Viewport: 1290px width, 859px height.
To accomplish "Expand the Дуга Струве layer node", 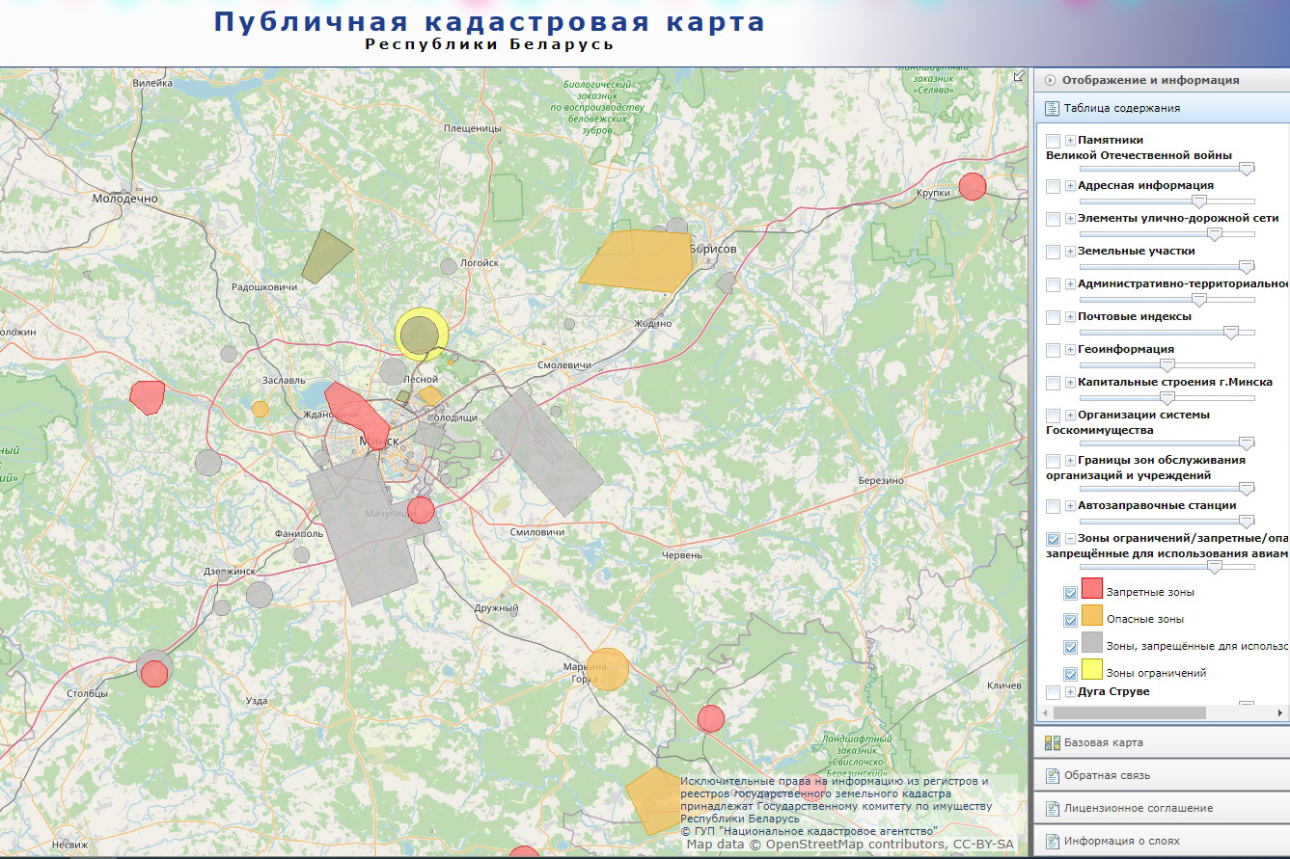I will tap(1070, 692).
